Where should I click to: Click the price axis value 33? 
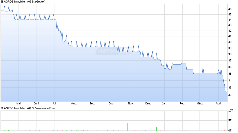coord(230,87)
